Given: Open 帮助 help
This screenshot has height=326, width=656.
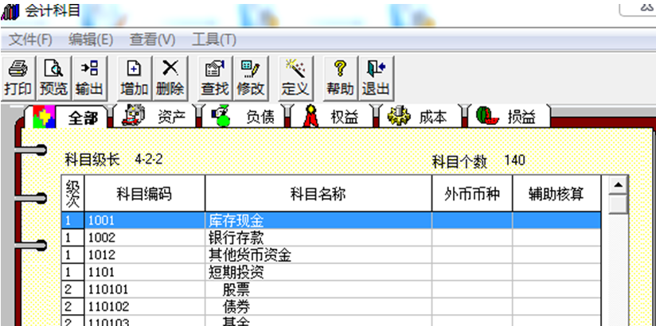Looking at the screenshot, I should 341,78.
